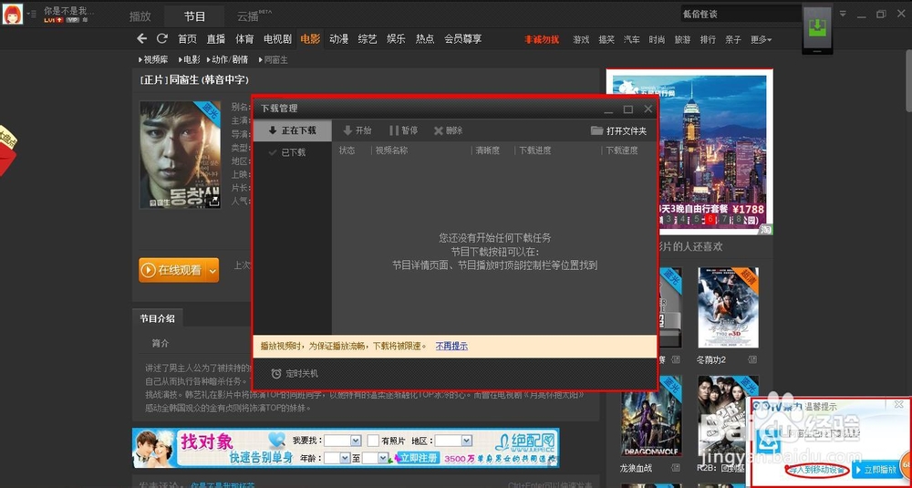Close the 下载管理 dialog
This screenshot has width=912, height=488.
pos(648,109)
